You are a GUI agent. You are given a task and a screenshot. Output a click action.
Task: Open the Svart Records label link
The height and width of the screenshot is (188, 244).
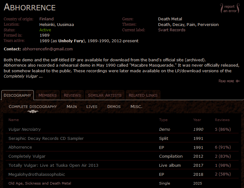click(x=172, y=30)
